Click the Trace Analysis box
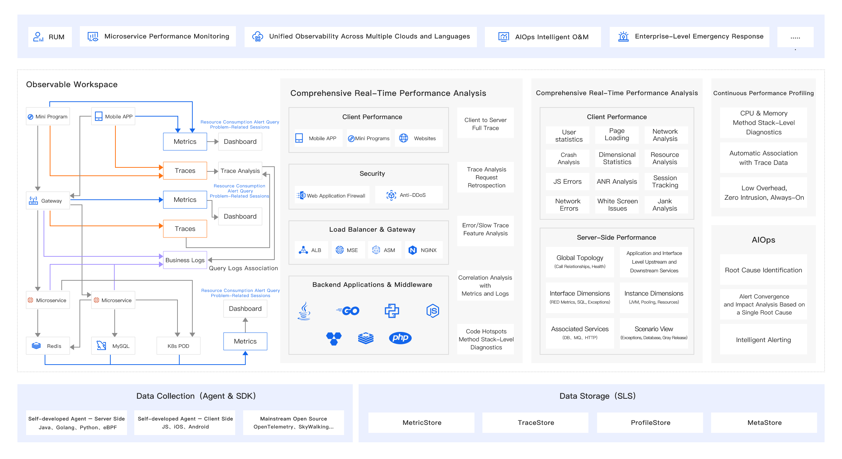The width and height of the screenshot is (842, 459). pyautogui.click(x=240, y=171)
